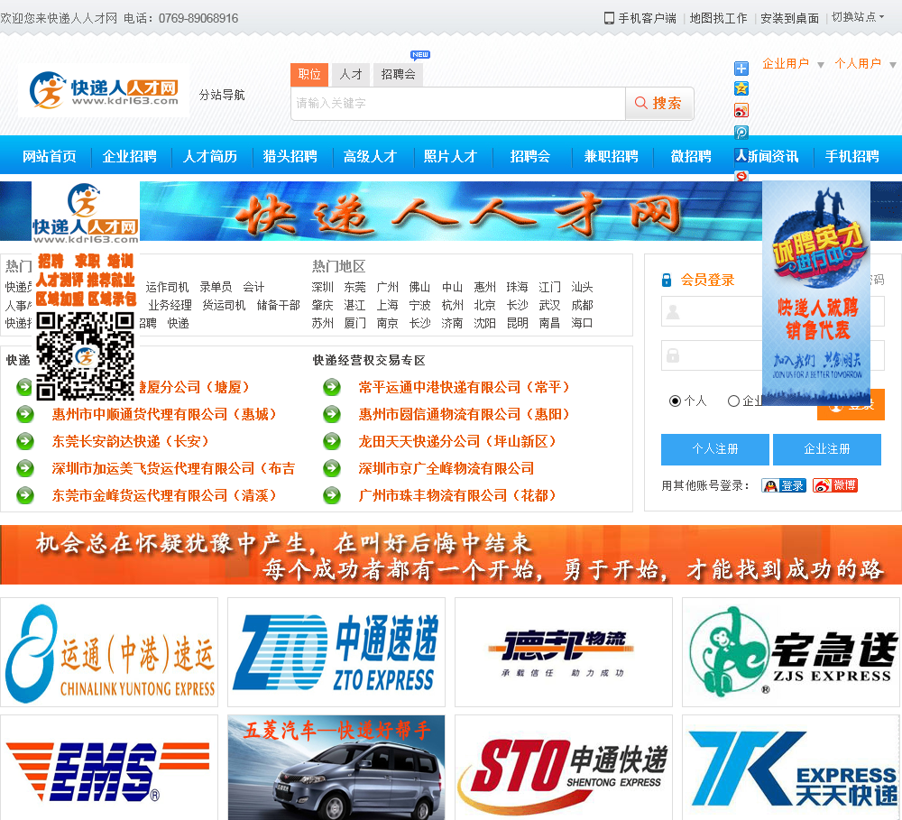Click the 手机客户端 phone icon

pos(609,18)
